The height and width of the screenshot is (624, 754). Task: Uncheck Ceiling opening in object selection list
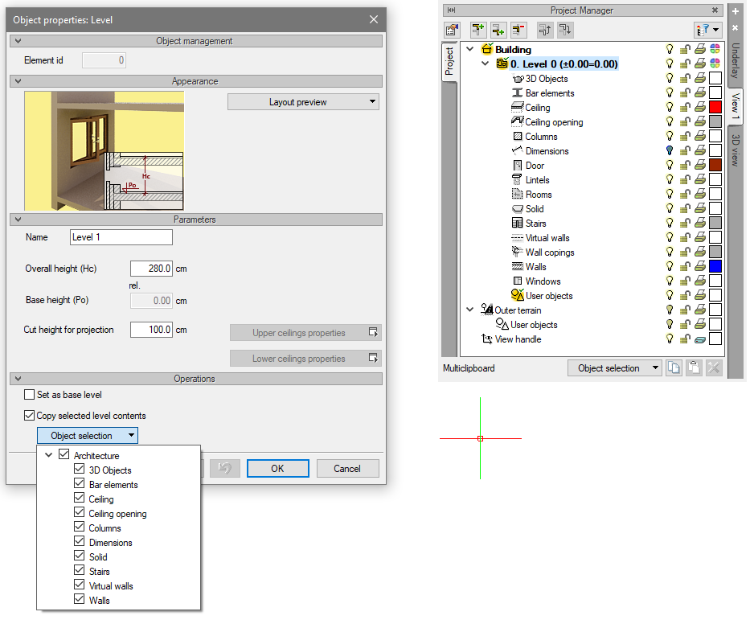pyautogui.click(x=80, y=512)
